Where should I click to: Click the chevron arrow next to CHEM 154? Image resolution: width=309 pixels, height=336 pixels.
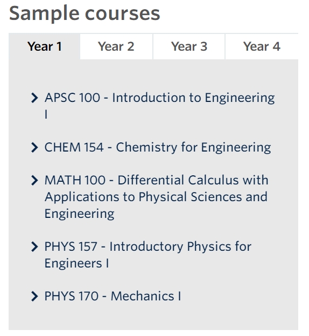[34, 147]
